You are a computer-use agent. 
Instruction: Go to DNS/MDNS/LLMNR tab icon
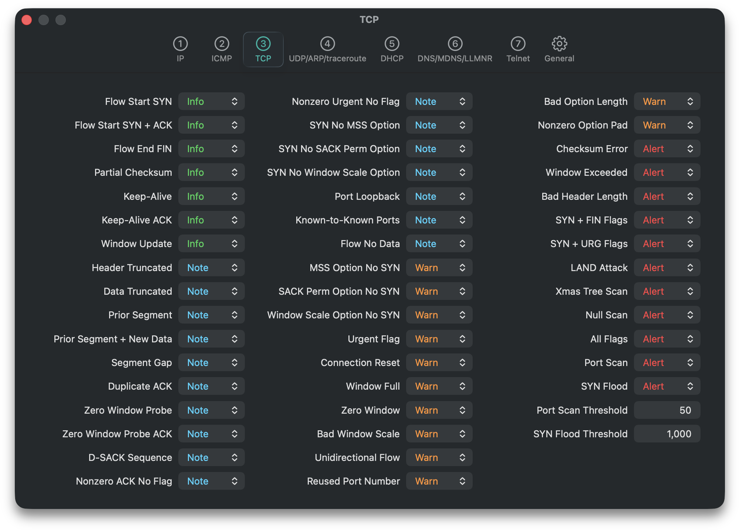point(455,44)
